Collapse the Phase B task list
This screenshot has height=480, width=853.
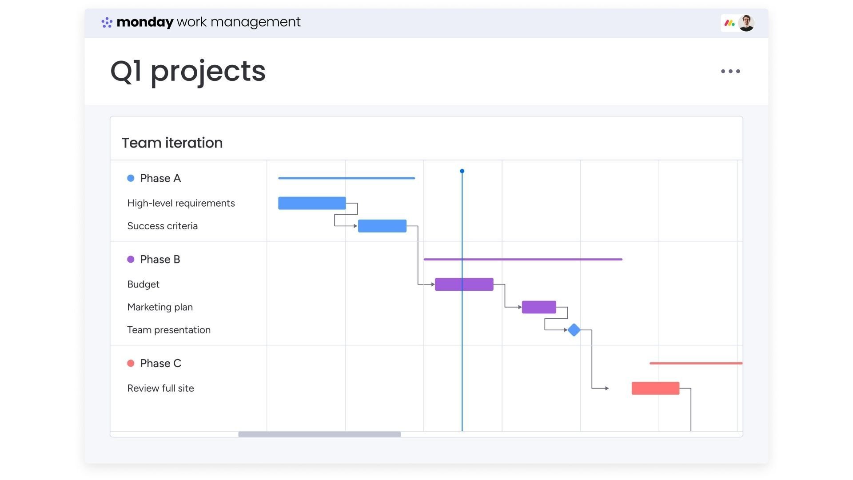coord(160,259)
